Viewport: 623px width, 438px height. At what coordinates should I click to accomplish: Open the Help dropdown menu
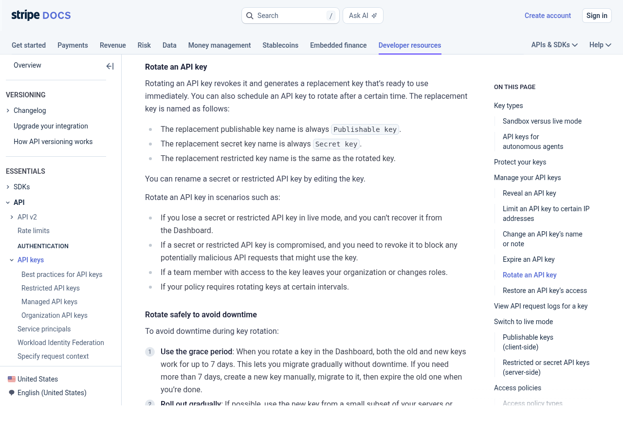click(x=600, y=45)
